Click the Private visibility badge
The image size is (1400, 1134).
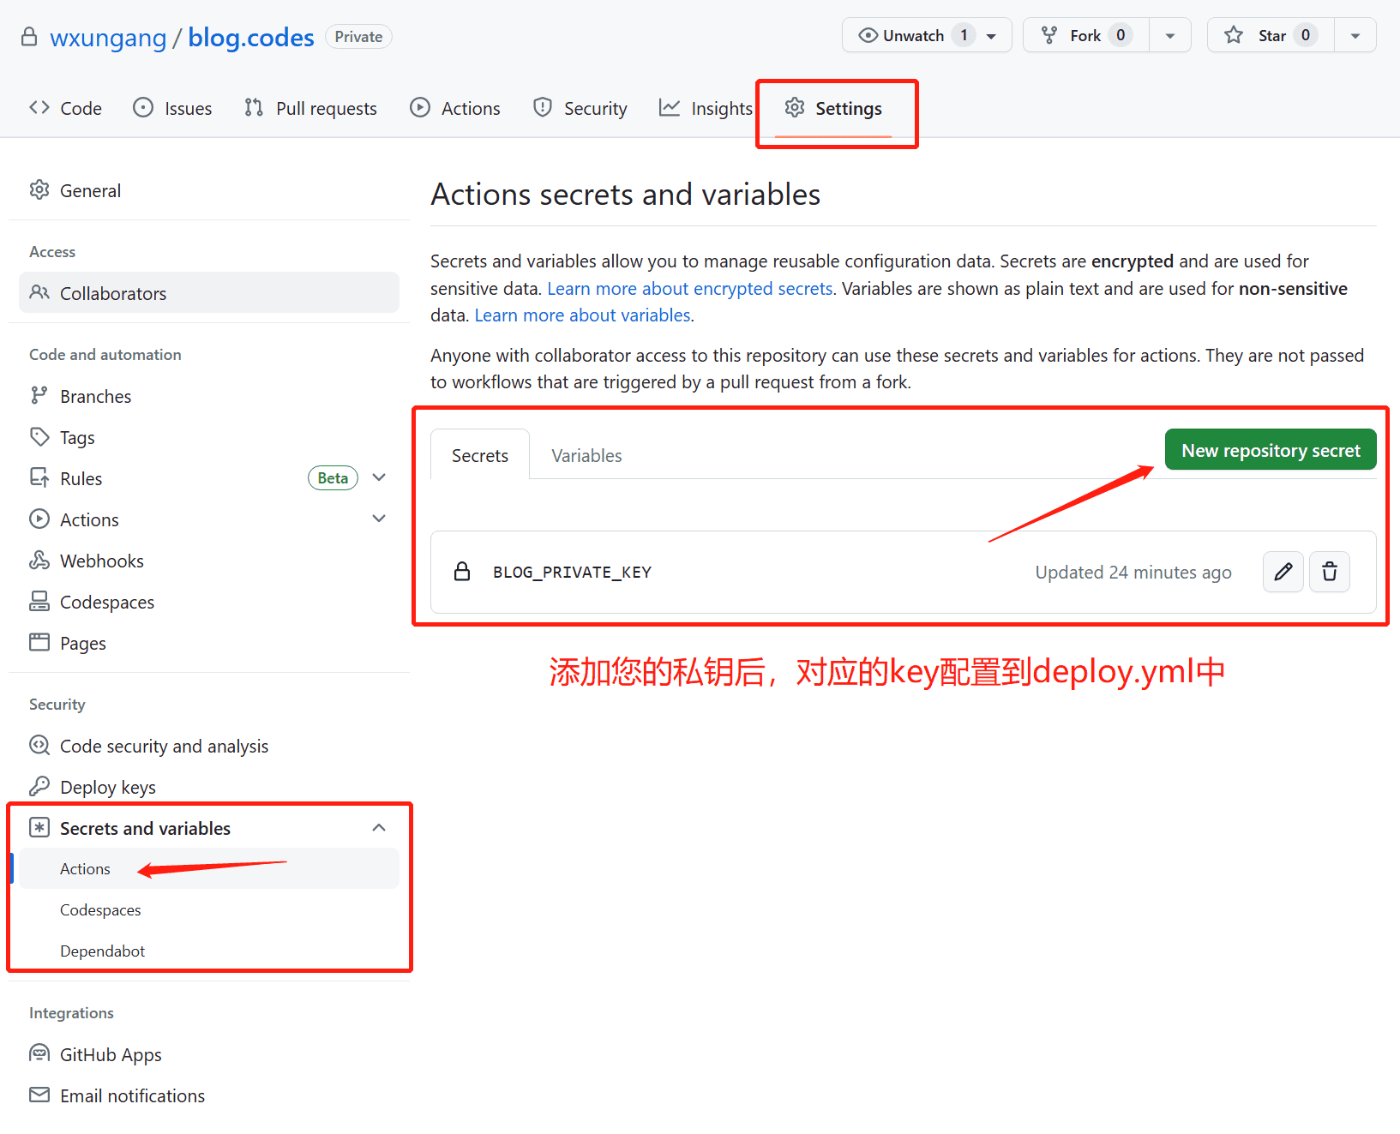click(358, 37)
